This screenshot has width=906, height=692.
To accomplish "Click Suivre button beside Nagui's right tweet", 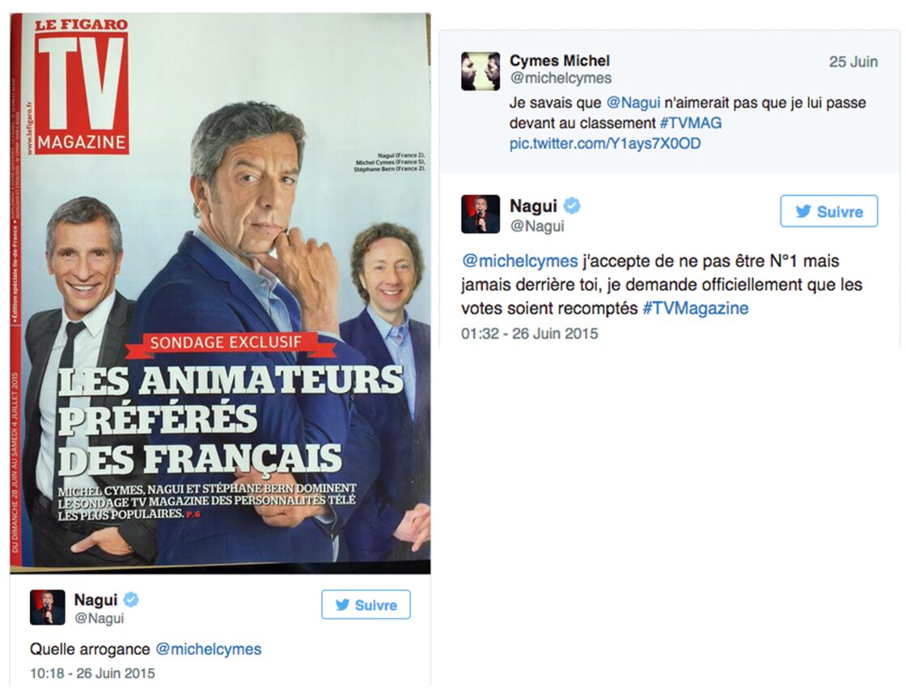I will (x=828, y=211).
